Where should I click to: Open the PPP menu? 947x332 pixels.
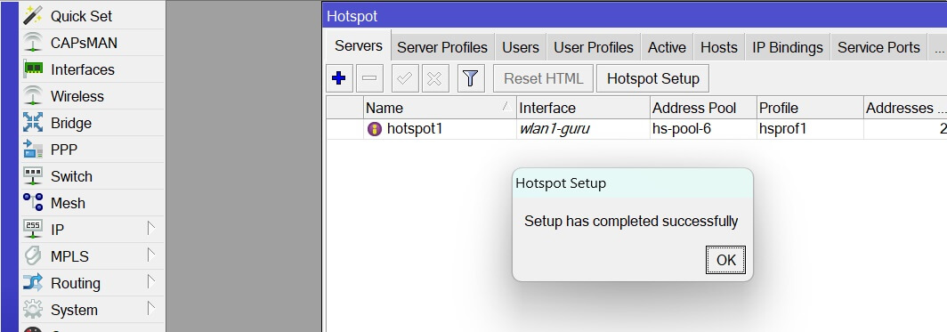pos(92,150)
